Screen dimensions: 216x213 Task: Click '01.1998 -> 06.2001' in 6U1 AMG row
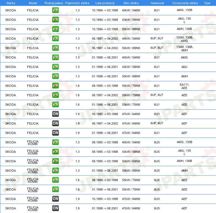point(105,57)
